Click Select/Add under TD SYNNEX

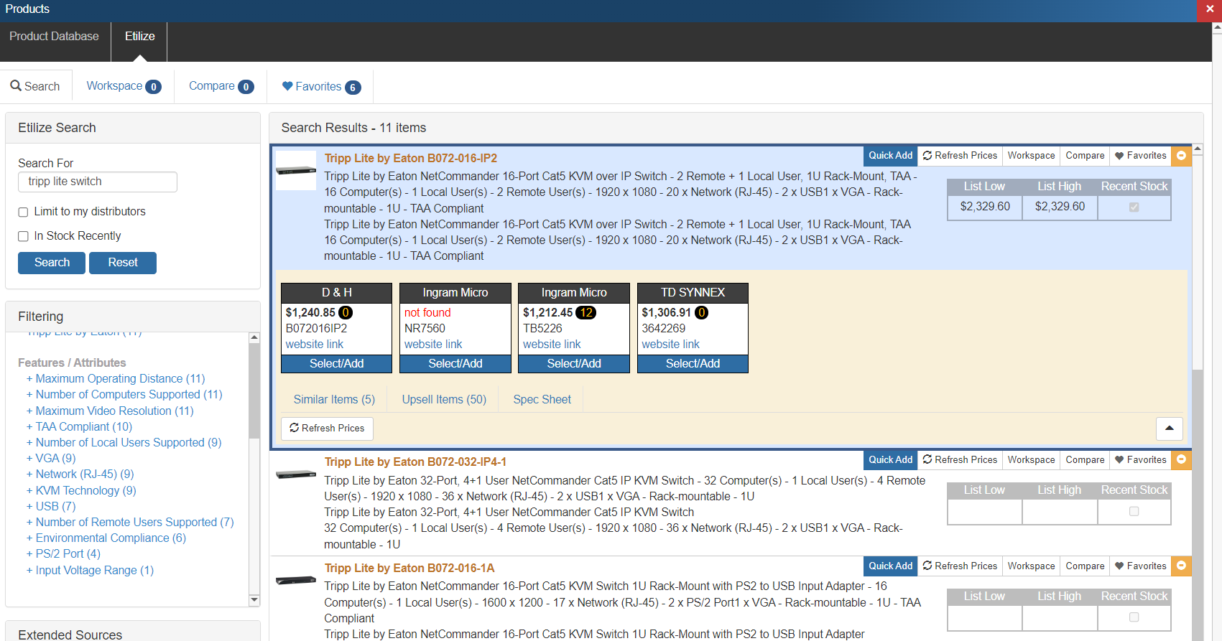(693, 364)
